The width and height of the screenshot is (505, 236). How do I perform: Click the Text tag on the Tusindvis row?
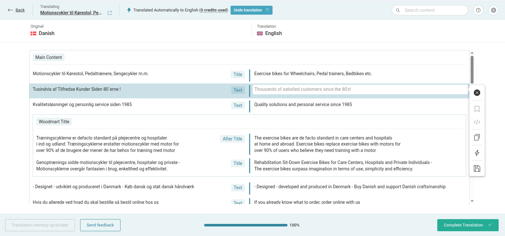(238, 90)
